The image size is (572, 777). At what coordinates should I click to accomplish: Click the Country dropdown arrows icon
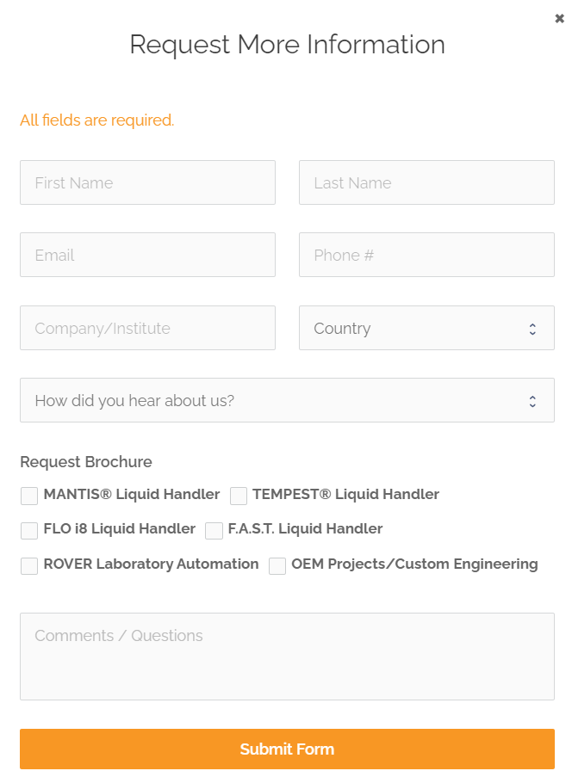pos(532,329)
